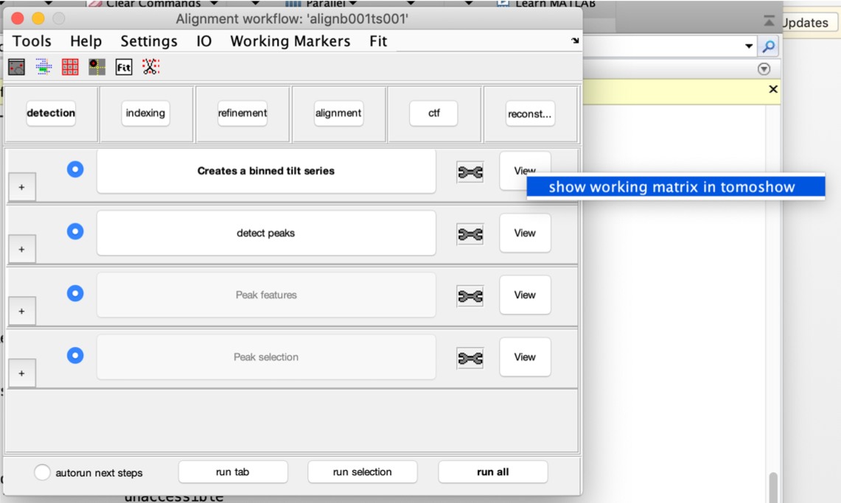Viewport: 841px width, 503px height.
Task: Click the Peak features step button
Action: 266,295
